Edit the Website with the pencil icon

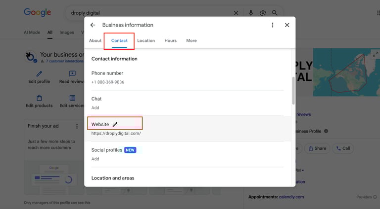pos(115,124)
